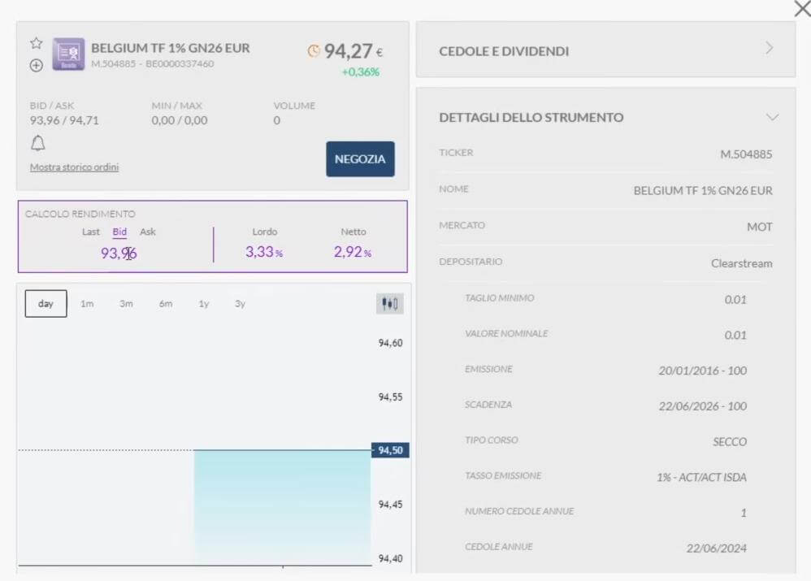Click the orange clock delayed-price icon
This screenshot has height=581, width=811.
[314, 51]
